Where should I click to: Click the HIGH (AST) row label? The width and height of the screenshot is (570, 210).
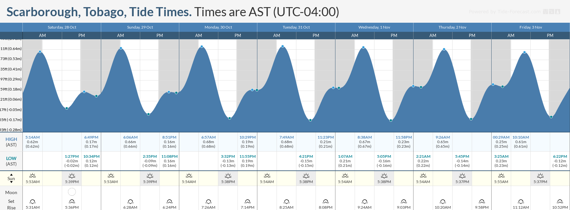point(11,142)
